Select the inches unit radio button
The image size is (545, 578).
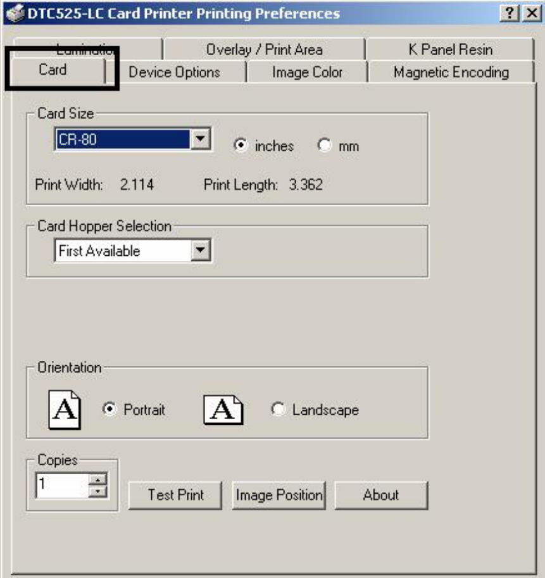click(x=241, y=145)
